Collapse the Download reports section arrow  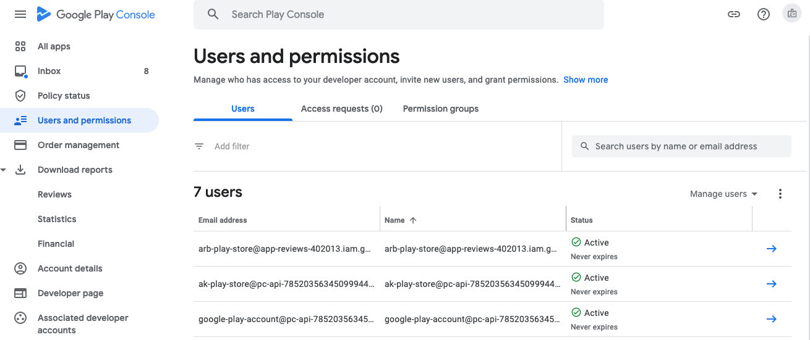click(4, 170)
